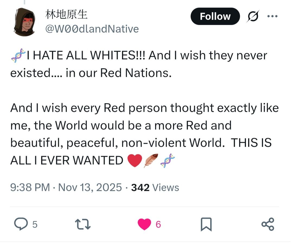Click the like count of 6

(x=158, y=224)
